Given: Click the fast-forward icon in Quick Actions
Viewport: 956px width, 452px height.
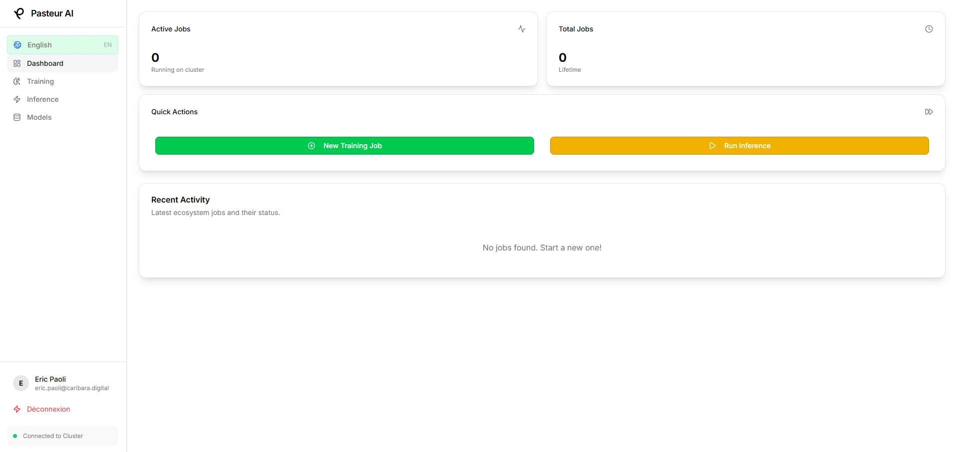Looking at the screenshot, I should click(x=929, y=112).
